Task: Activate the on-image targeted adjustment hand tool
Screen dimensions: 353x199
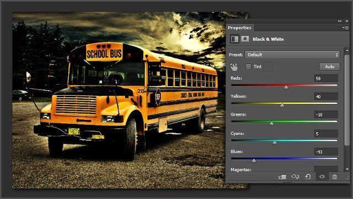Action: click(x=234, y=67)
